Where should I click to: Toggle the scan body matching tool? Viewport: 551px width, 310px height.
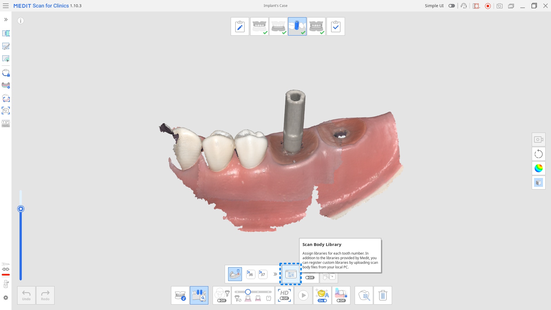(199, 295)
